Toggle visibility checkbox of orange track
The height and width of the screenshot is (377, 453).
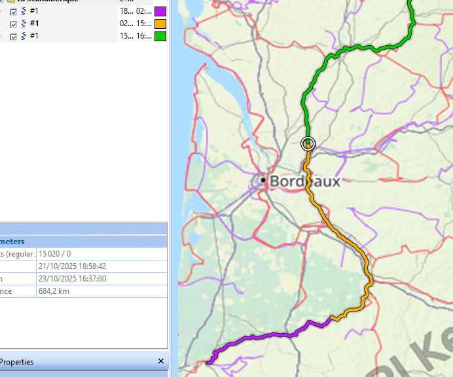pyautogui.click(x=14, y=24)
